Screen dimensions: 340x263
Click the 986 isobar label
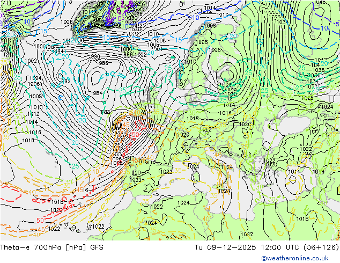click(x=104, y=63)
